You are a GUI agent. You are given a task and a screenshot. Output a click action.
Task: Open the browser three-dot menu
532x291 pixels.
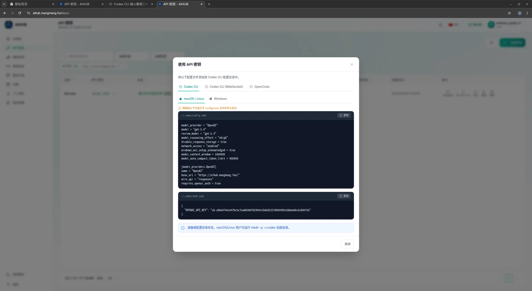coord(527,13)
